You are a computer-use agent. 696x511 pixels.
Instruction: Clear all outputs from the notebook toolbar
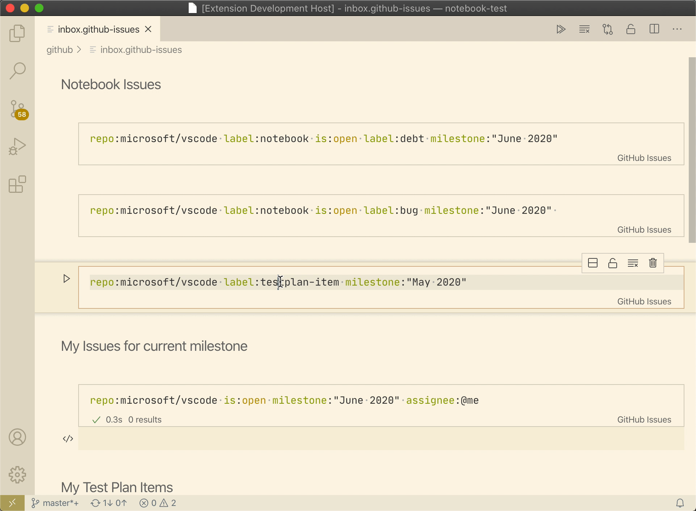click(584, 29)
